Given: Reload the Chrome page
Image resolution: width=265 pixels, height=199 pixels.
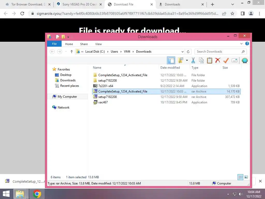Looking at the screenshot, I should click(x=22, y=13).
